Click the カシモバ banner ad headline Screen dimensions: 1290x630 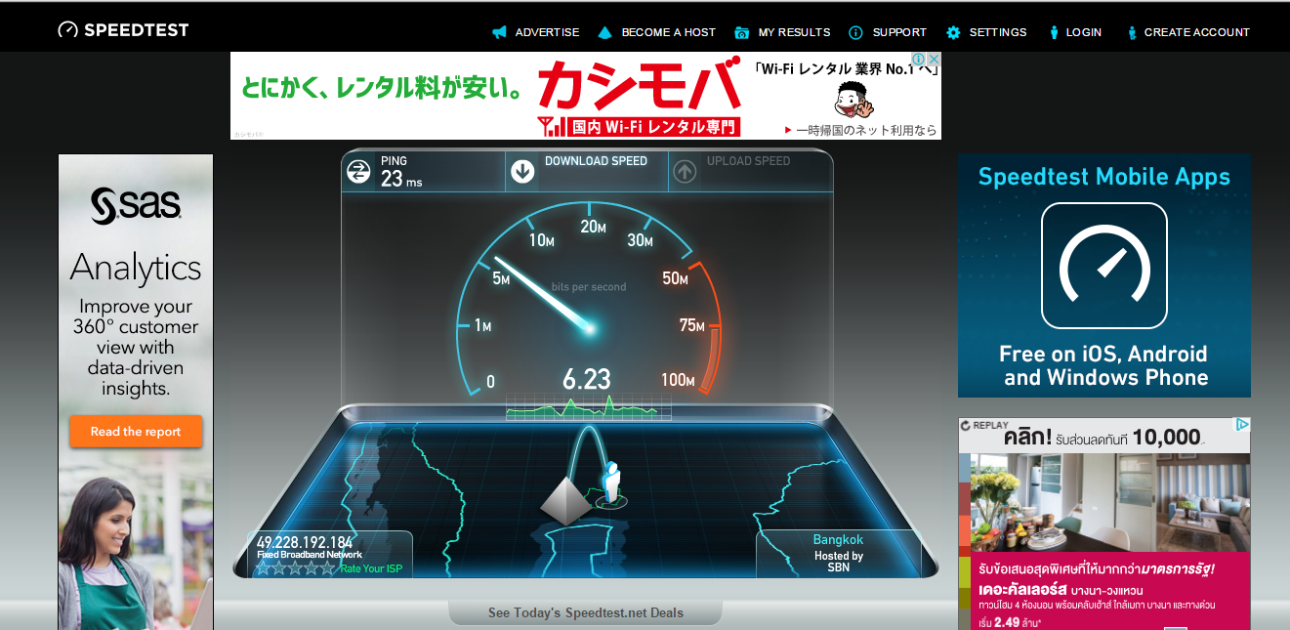tap(640, 86)
